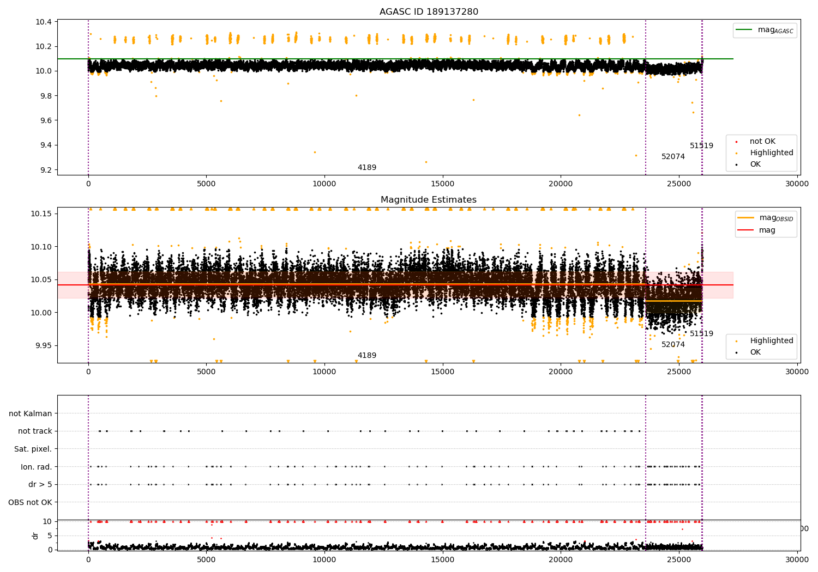Click the 'not OK' legend entry
Screen dimensions: 818x572
pos(762,141)
